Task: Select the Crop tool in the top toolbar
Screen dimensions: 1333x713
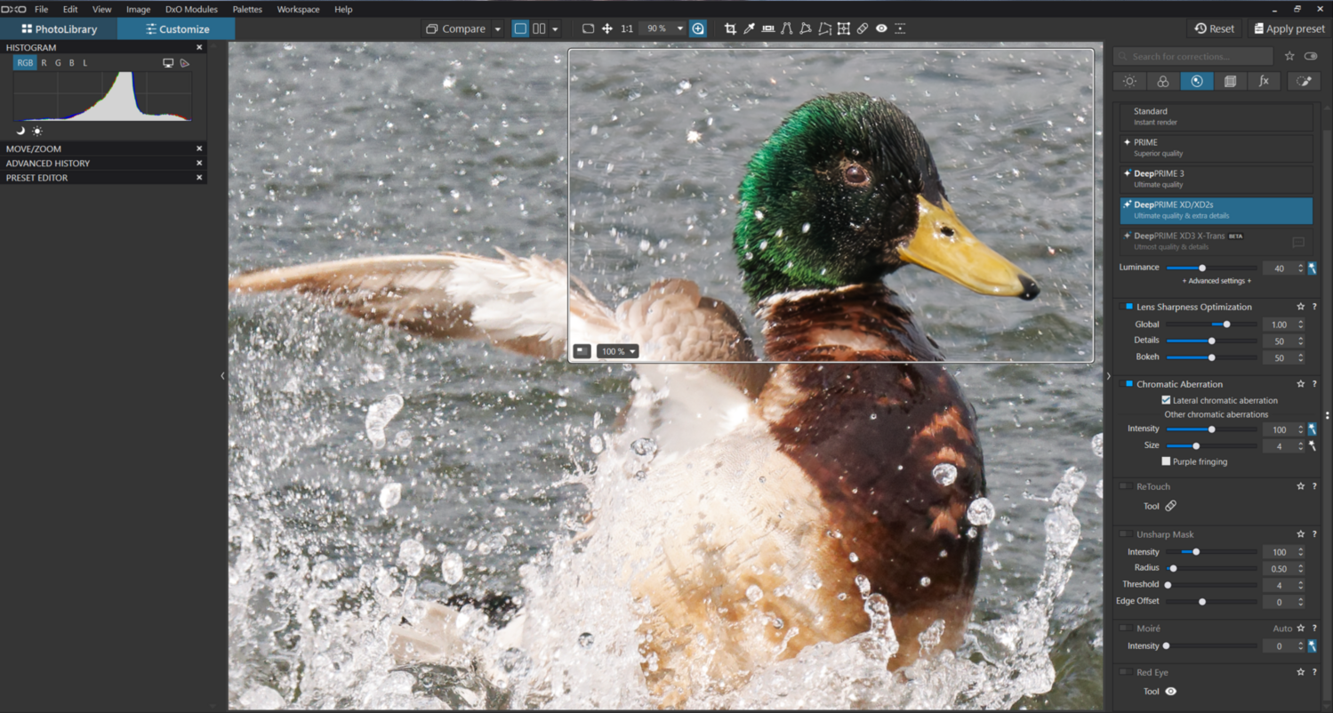Action: click(x=730, y=28)
